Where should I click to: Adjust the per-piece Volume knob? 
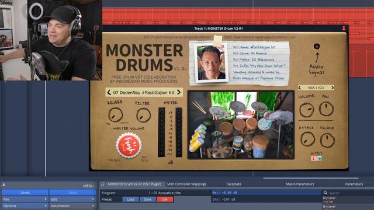point(307,110)
